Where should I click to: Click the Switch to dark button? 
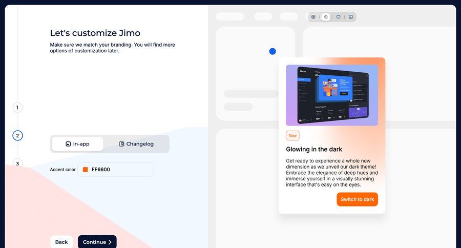357,199
